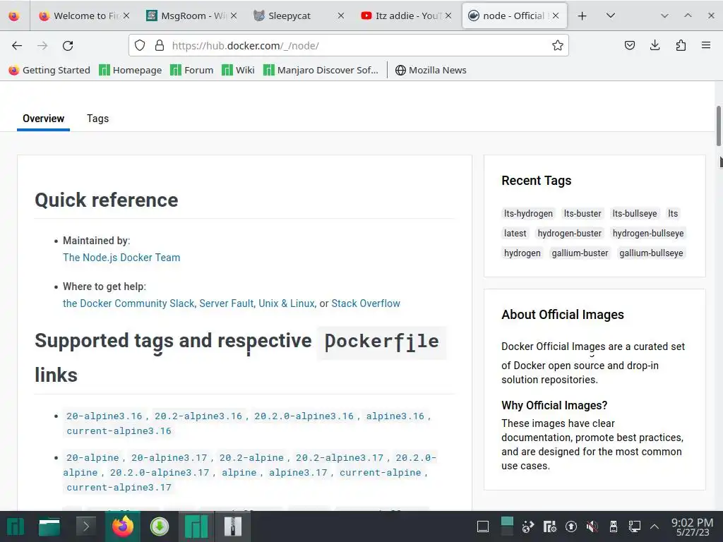The width and height of the screenshot is (723, 542).
Task: Launch the terminal from taskbar
Action: (x=85, y=526)
